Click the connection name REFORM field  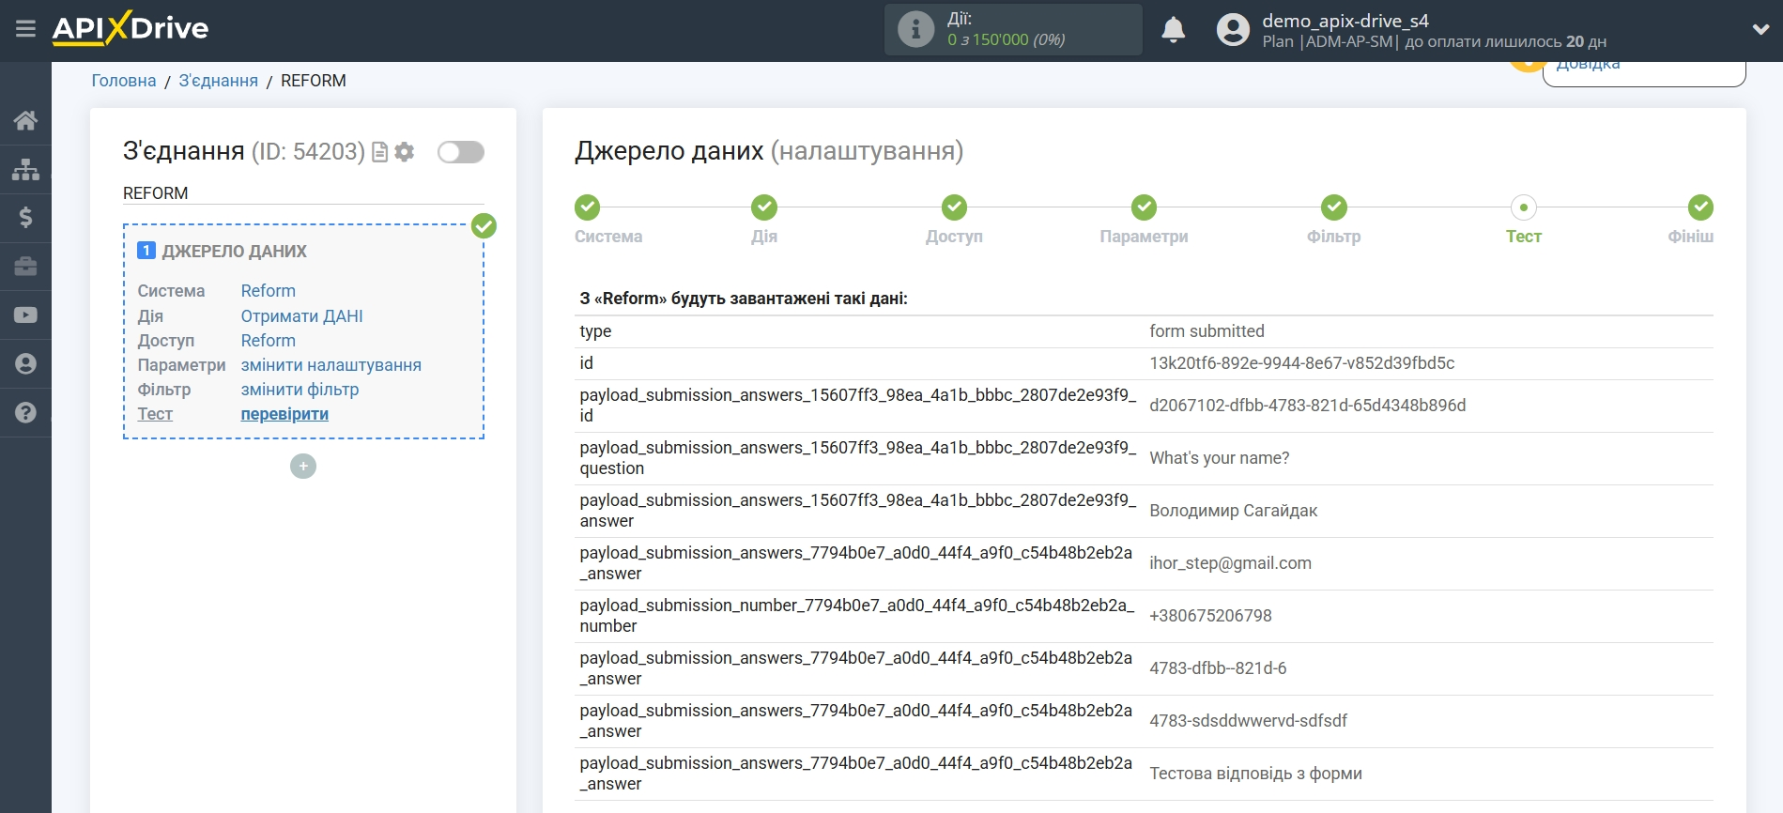(x=303, y=193)
